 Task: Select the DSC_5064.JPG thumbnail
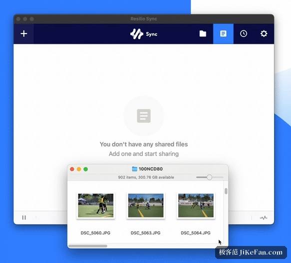point(196,205)
